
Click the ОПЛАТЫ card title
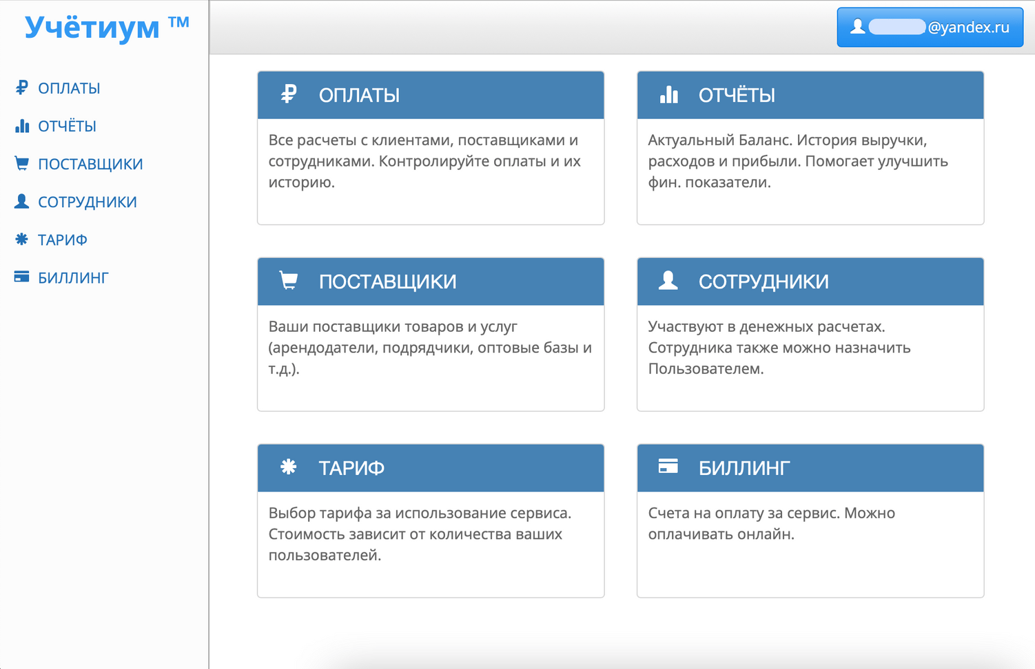tap(359, 95)
